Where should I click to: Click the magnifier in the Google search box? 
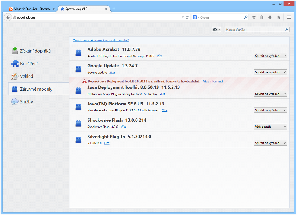246,17
